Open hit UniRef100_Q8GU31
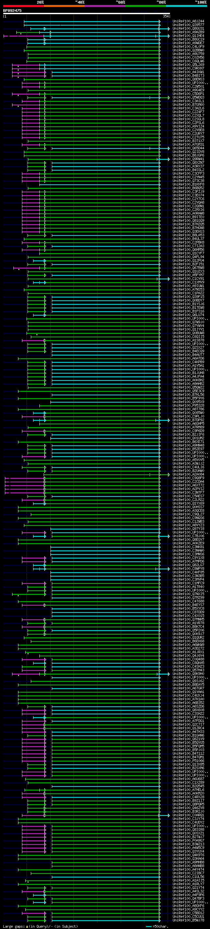The height and width of the screenshot is (929, 210). [188, 28]
